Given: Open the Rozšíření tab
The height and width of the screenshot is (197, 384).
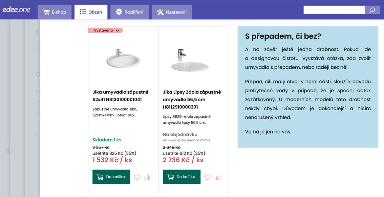Looking at the screenshot, I should 130,12.
